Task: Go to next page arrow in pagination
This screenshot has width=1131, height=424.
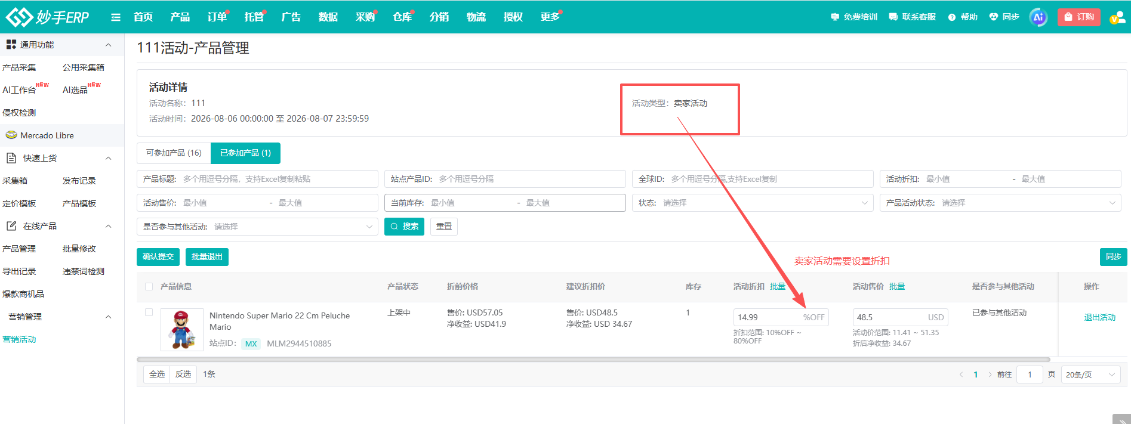Action: (x=990, y=375)
